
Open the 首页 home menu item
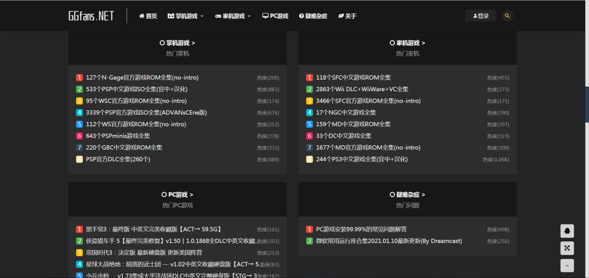[148, 16]
